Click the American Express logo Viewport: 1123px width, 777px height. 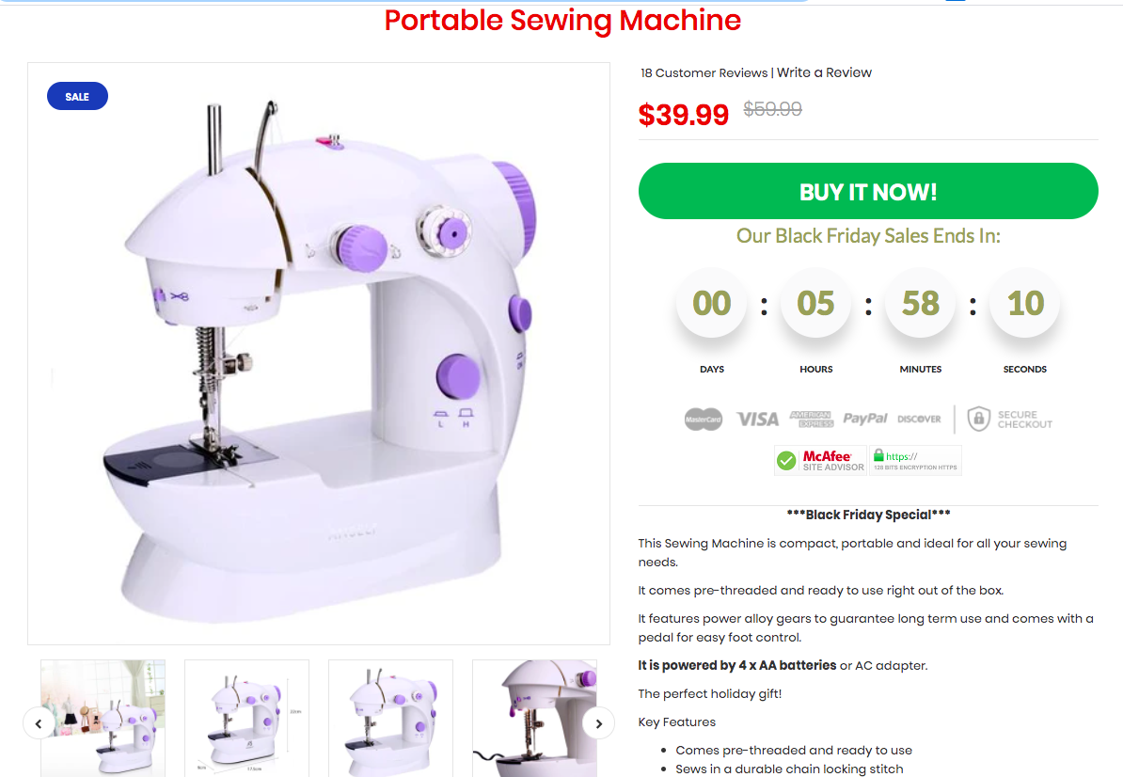pos(812,419)
